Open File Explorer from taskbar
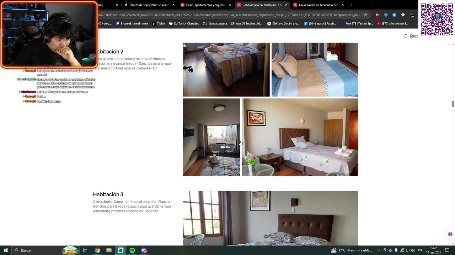The image size is (455, 255). (x=109, y=250)
